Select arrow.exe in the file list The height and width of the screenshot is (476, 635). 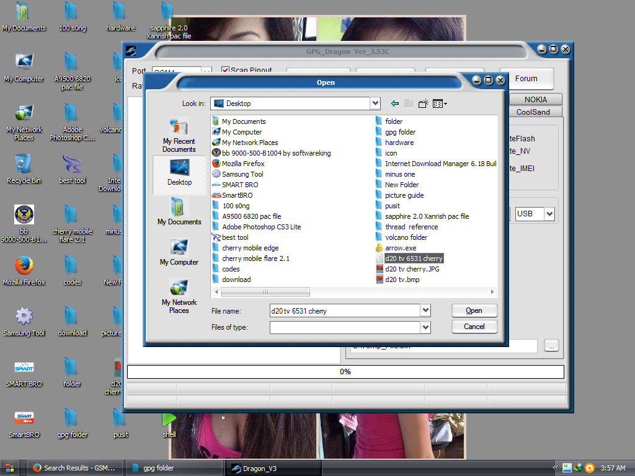pyautogui.click(x=400, y=248)
